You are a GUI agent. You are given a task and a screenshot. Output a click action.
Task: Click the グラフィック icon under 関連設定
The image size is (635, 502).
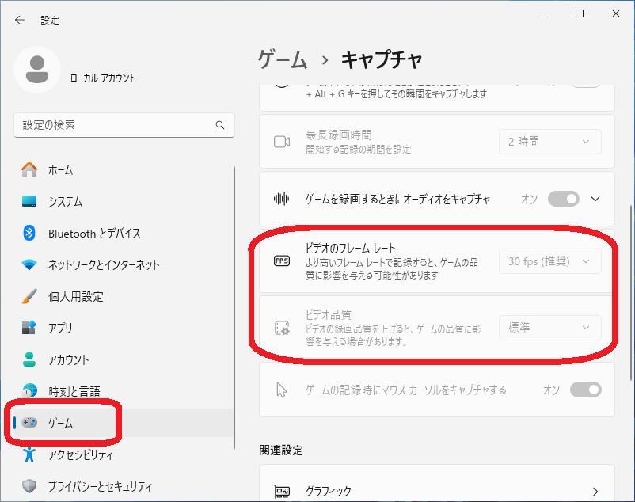click(x=281, y=491)
